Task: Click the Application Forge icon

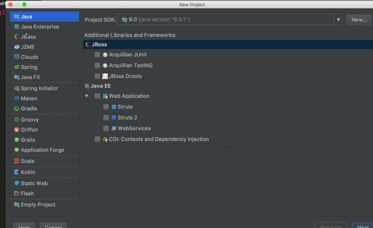Action: tap(17, 150)
